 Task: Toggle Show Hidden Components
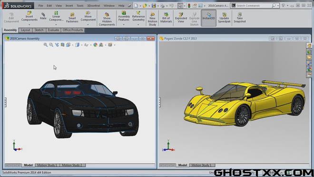click(x=107, y=19)
